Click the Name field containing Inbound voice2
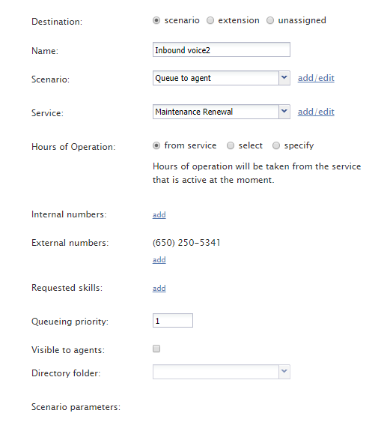Image resolution: width=384 pixels, height=428 pixels. [222, 49]
